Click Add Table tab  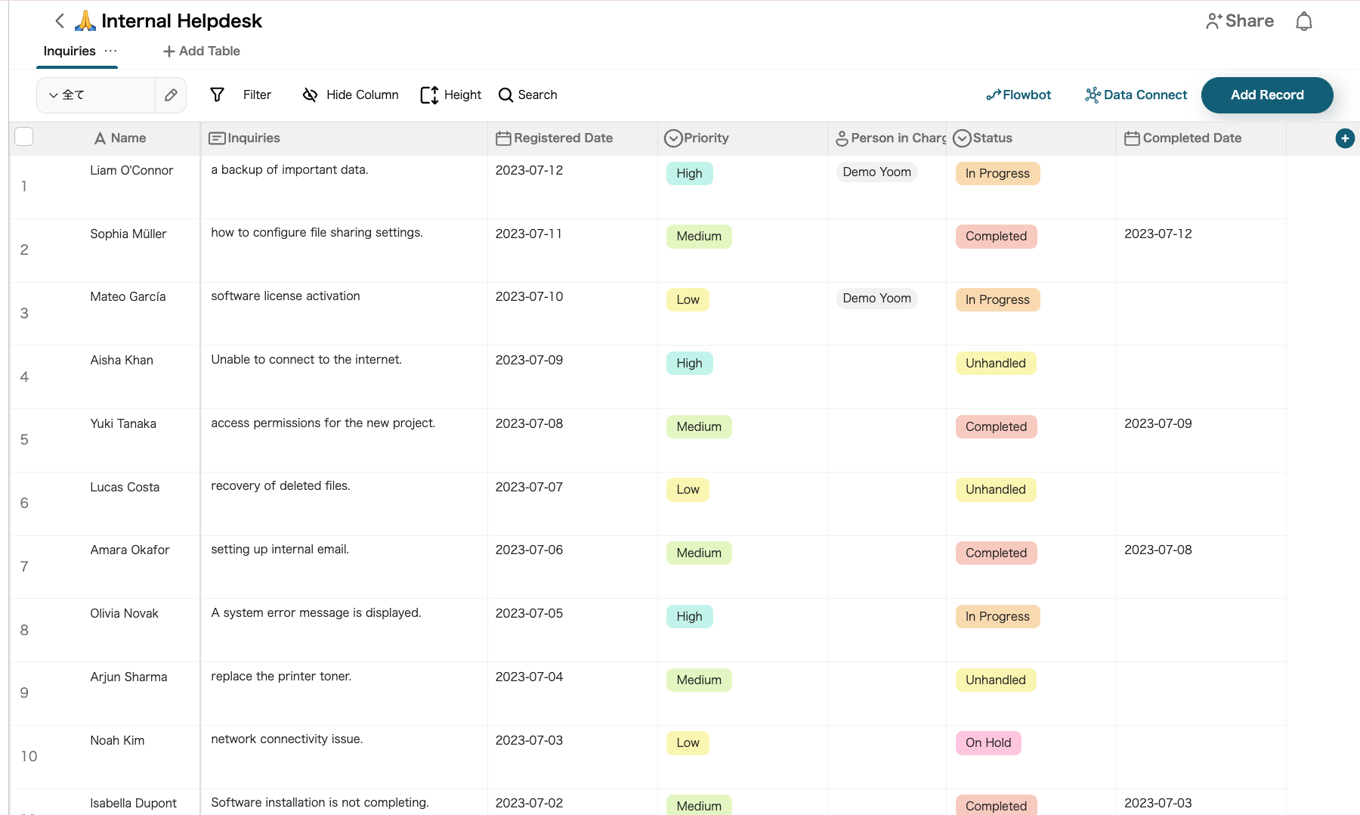pyautogui.click(x=202, y=51)
